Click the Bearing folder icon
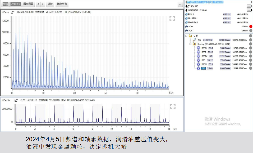Image resolution: width=253 pixels, height=153 pixels. (x=195, y=44)
